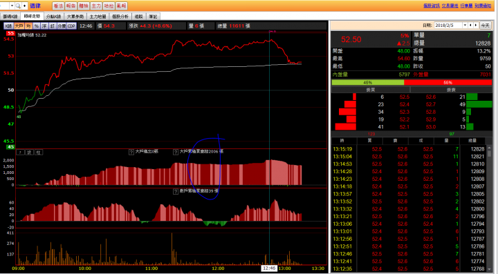Click bid price 52.1 with quantity 41
The width and height of the screenshot is (498, 274).
point(405,127)
